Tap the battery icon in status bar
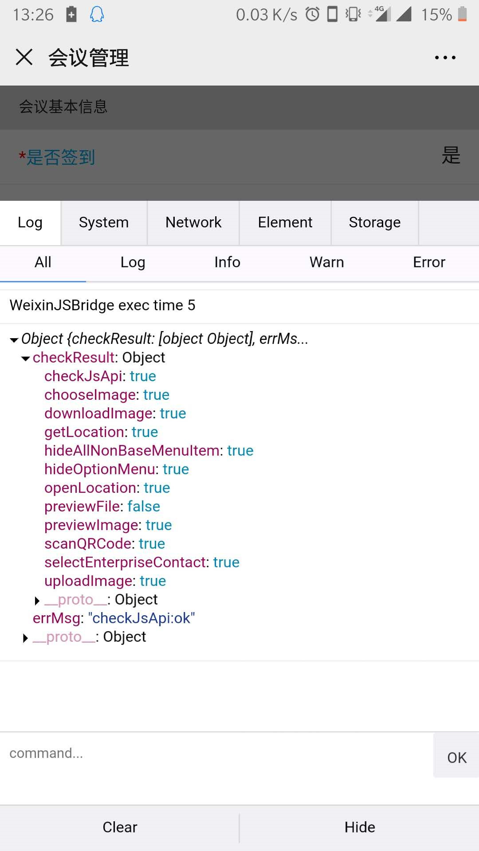 [x=462, y=14]
